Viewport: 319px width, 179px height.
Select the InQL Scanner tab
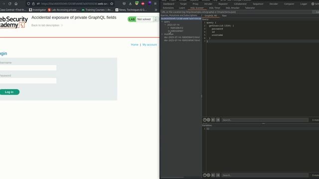[197, 8]
